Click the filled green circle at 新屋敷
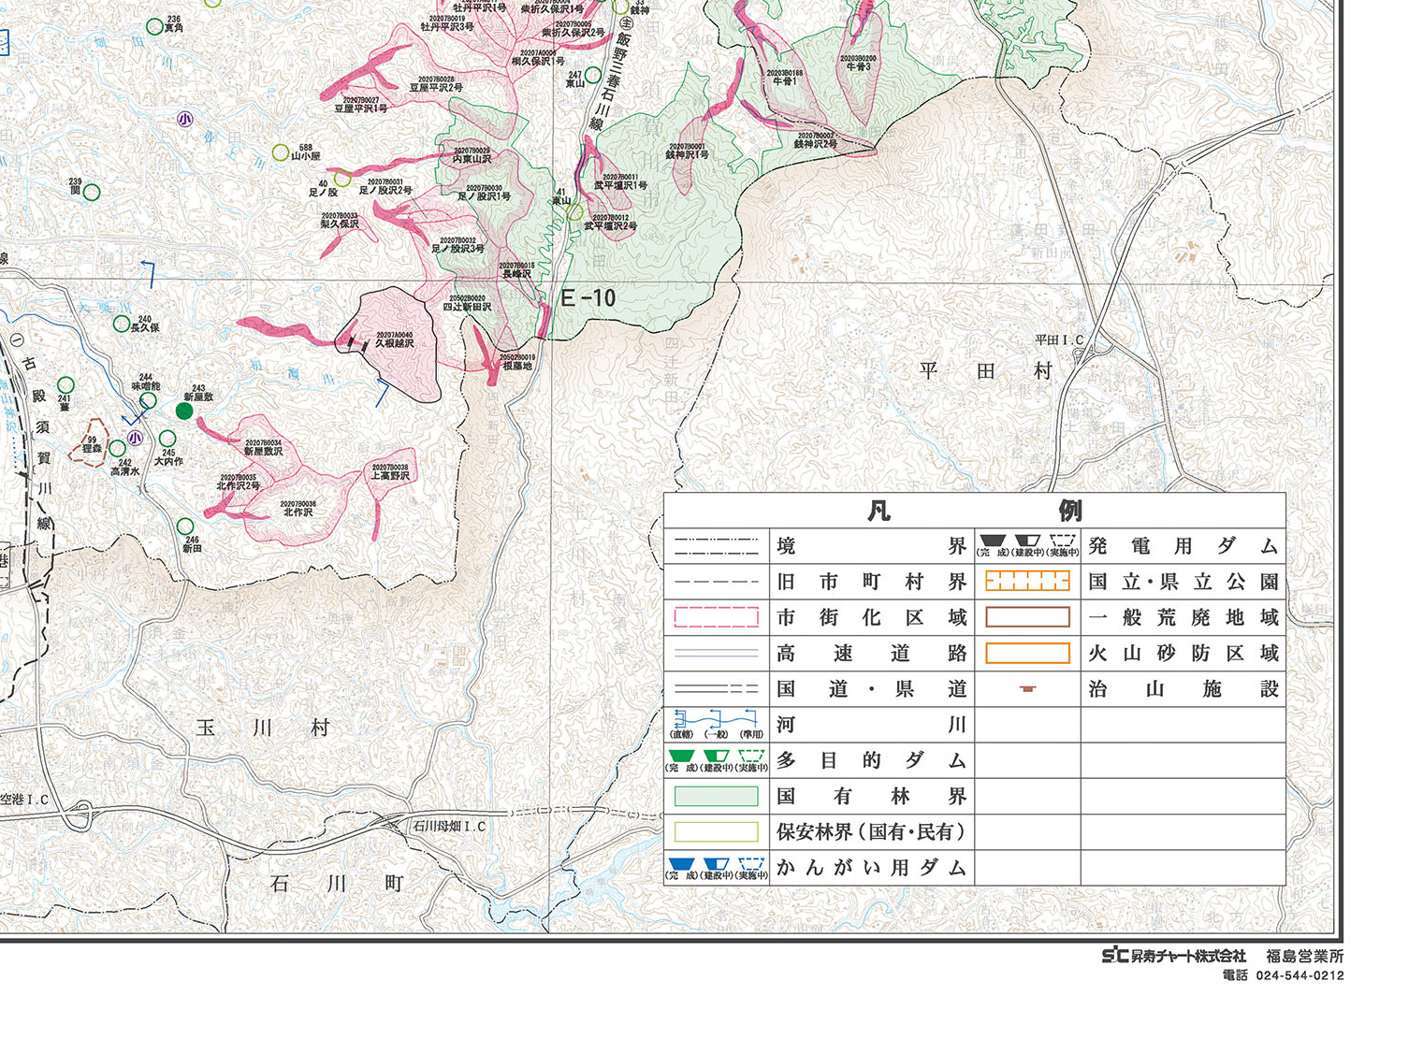Image resolution: width=1423 pixels, height=1053 pixels. point(184,411)
